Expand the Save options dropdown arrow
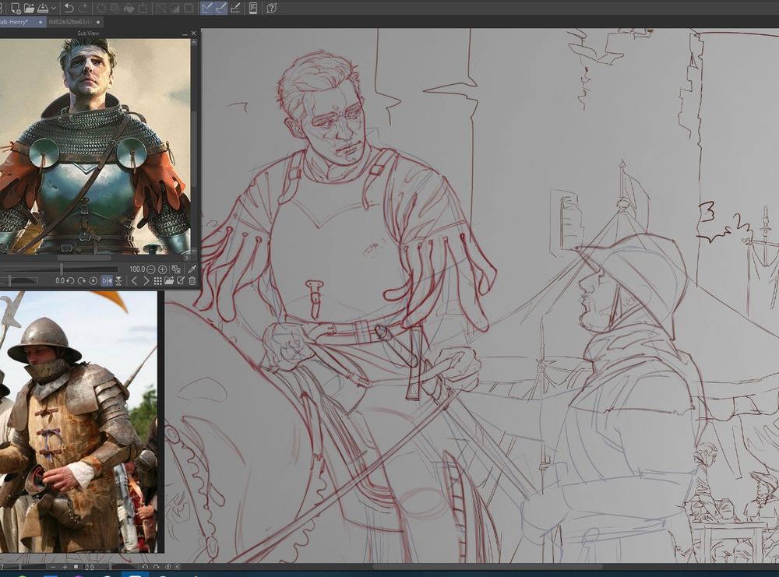The image size is (779, 577). click(53, 8)
